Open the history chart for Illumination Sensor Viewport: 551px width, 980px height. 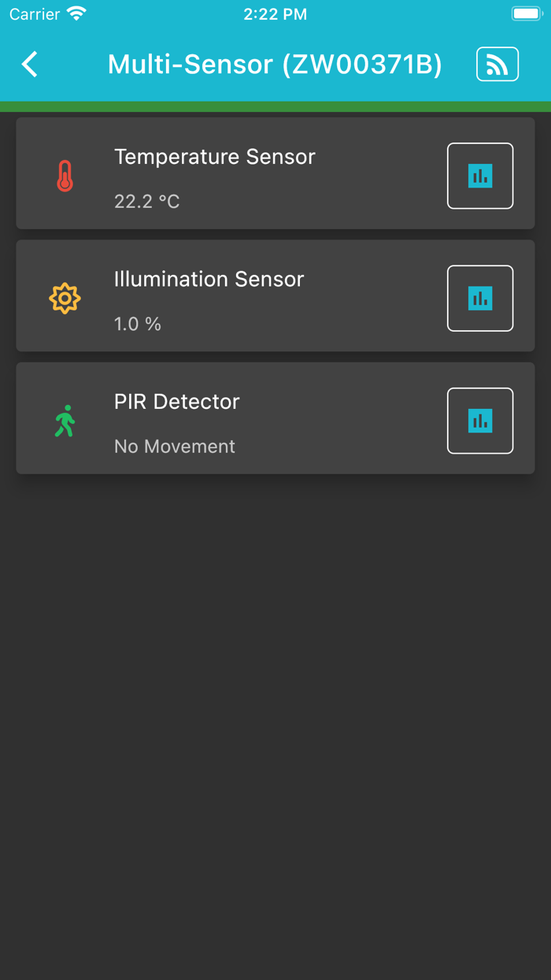tap(480, 298)
